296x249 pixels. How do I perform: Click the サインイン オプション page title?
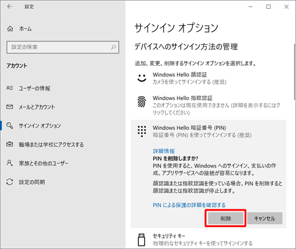(x=176, y=28)
